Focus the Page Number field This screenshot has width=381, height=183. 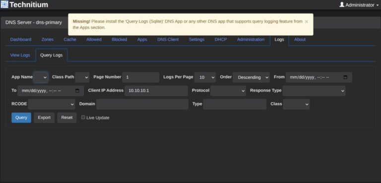[x=141, y=77]
